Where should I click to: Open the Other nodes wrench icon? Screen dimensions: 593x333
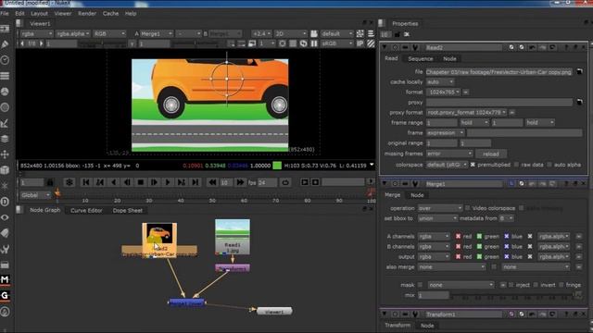pos(5,249)
